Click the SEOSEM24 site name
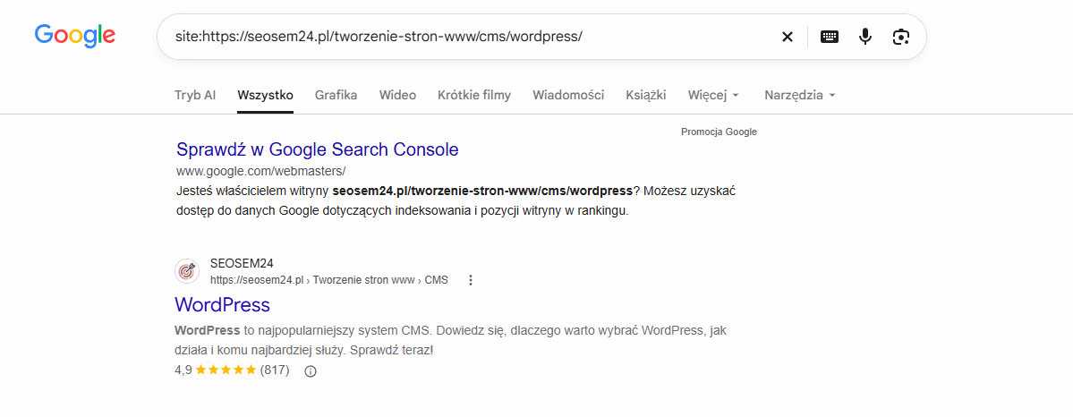This screenshot has height=417, width=1073. (243, 264)
